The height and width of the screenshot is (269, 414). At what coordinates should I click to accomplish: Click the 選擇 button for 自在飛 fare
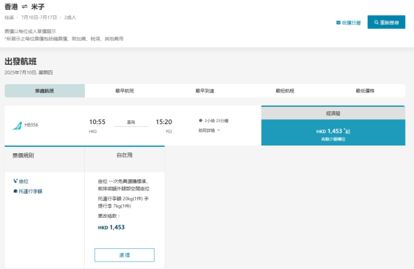coord(124,255)
